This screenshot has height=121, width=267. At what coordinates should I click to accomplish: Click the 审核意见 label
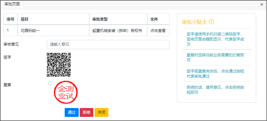point(11,44)
